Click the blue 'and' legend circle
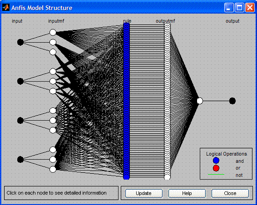 click(x=216, y=161)
